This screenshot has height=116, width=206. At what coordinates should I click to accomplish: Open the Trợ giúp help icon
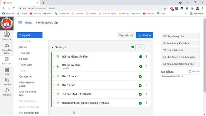(x=7, y=92)
